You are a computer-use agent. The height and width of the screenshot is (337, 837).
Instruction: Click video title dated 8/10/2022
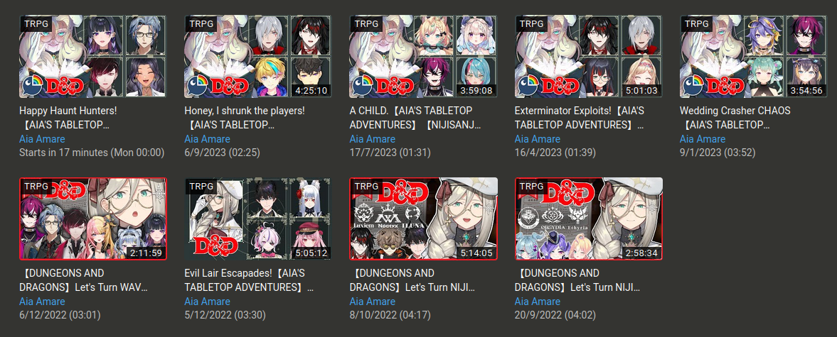point(412,280)
